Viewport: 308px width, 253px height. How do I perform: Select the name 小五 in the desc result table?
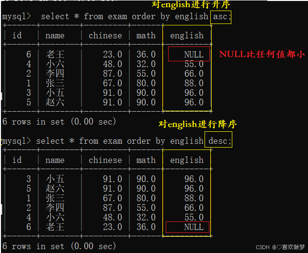(x=55, y=179)
